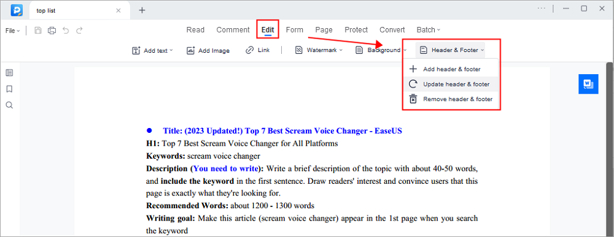Choose Add header & footer
This screenshot has height=237, width=614.
[x=451, y=69]
